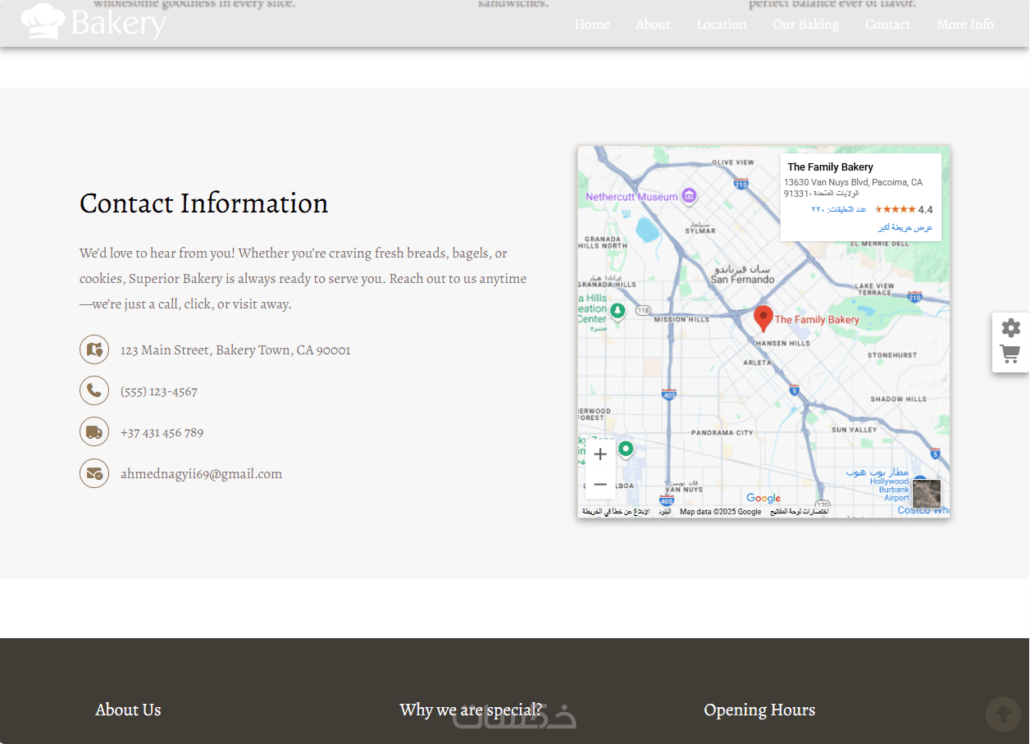Zoom out on the map
Screen dimensions: 1030x744
[x=600, y=485]
